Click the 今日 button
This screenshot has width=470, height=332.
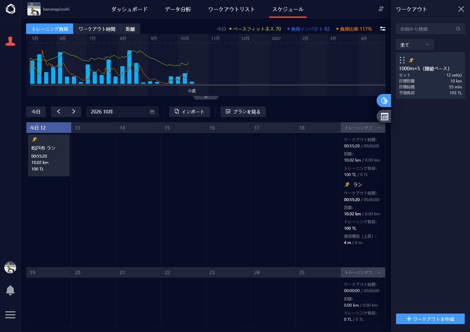[36, 112]
